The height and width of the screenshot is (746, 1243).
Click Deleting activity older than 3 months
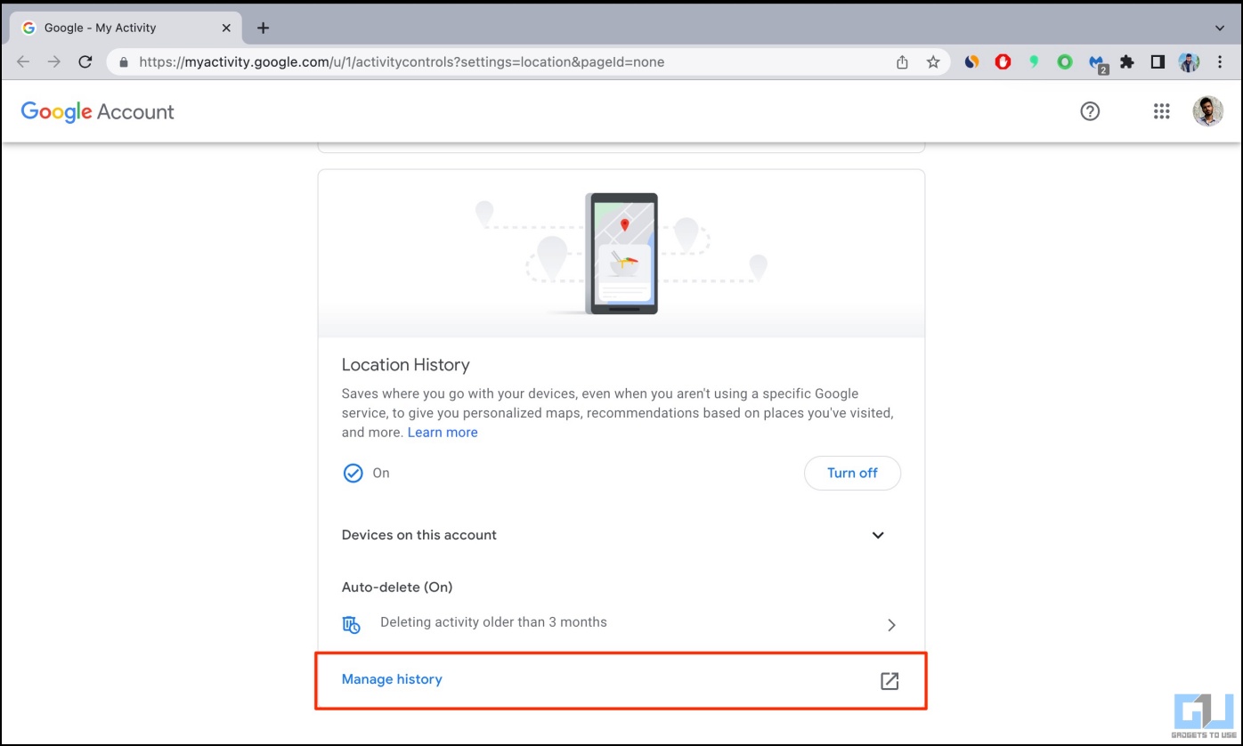coord(493,622)
